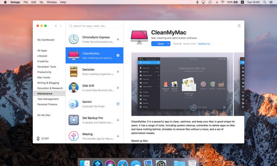Image resolution: width=277 pixels, height=166 pixels.
Task: Follow the MacPaw Inc. link
Action: (205, 44)
